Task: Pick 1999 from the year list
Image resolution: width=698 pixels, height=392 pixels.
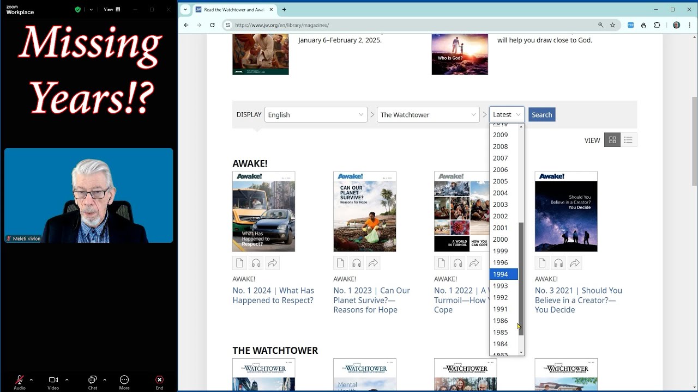Action: [x=503, y=251]
